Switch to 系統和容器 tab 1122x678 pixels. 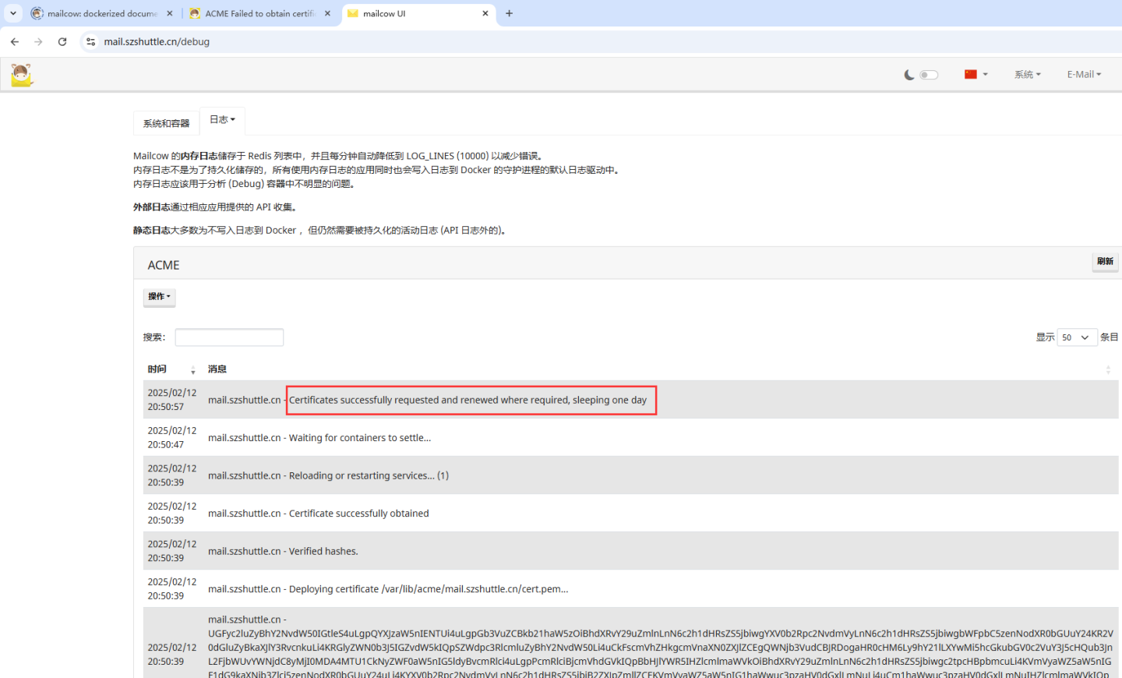166,123
